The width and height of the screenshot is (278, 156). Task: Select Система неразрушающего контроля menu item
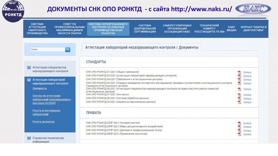(x=108, y=29)
